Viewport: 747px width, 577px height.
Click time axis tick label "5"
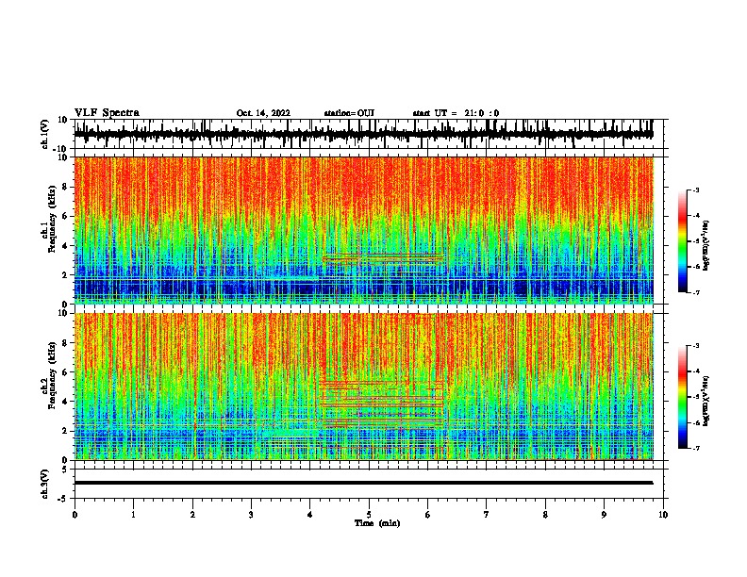369,515
